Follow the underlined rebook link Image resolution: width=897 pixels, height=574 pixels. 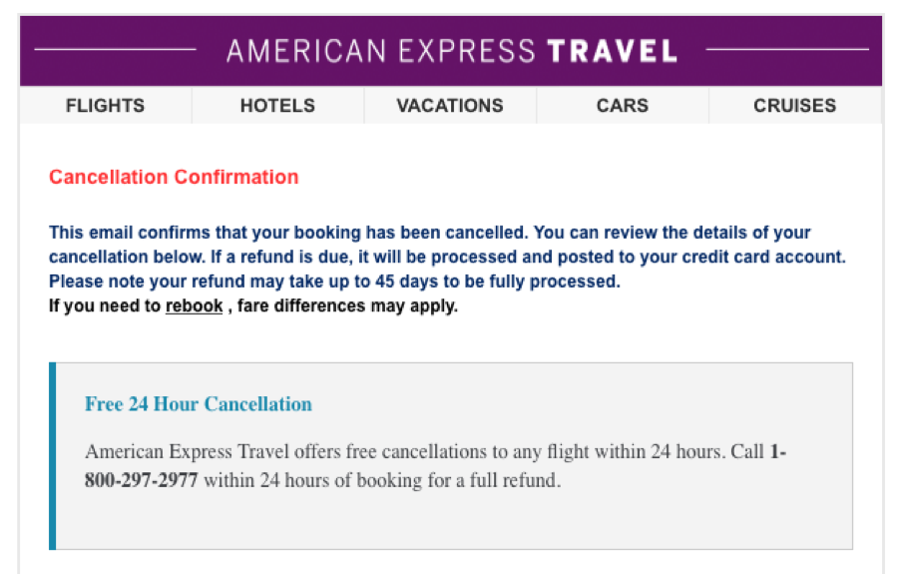tap(194, 306)
